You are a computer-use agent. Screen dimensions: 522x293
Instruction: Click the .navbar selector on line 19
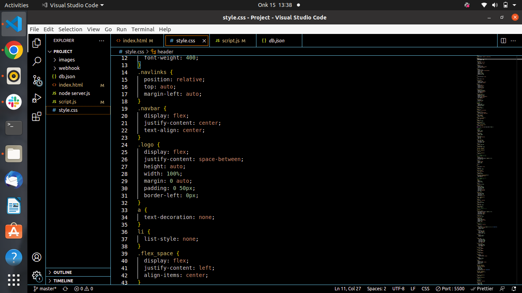tap(149, 109)
